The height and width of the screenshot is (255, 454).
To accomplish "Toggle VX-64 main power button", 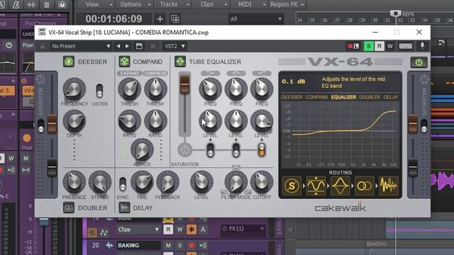I will pyautogui.click(x=419, y=62).
